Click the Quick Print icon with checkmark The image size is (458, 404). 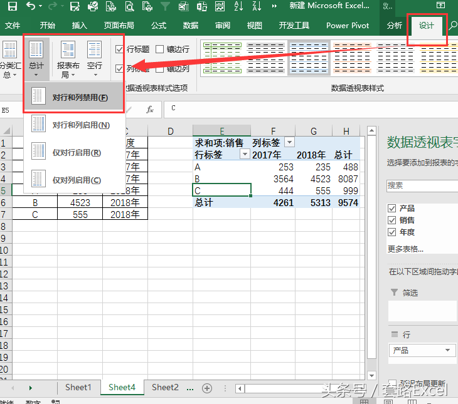pos(93,6)
